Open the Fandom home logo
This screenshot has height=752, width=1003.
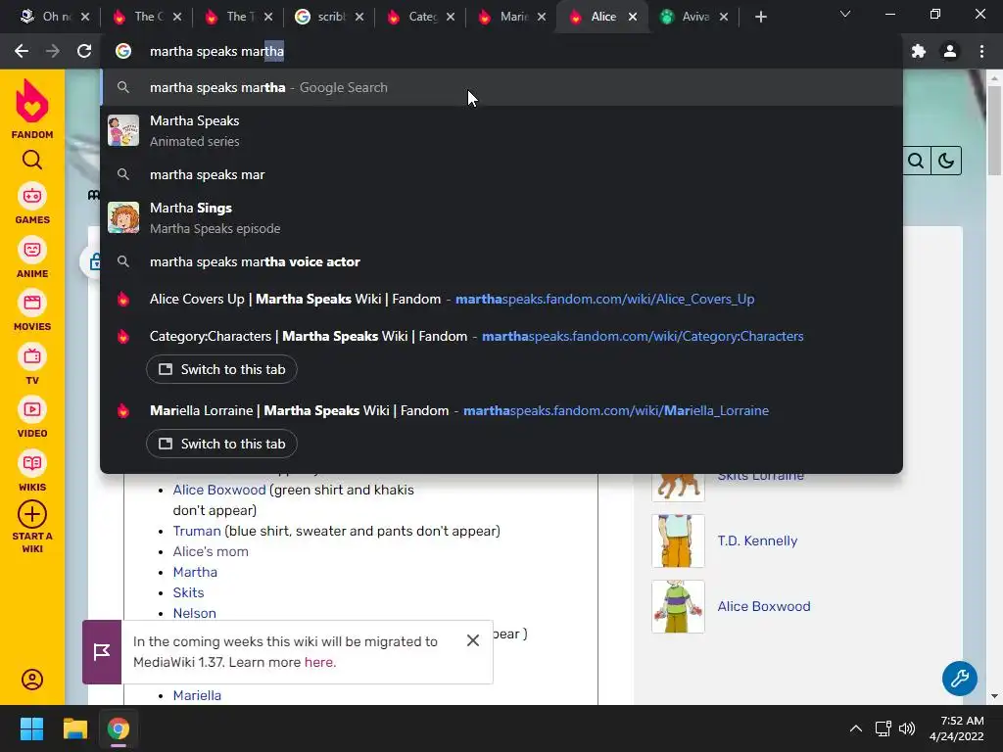32,109
